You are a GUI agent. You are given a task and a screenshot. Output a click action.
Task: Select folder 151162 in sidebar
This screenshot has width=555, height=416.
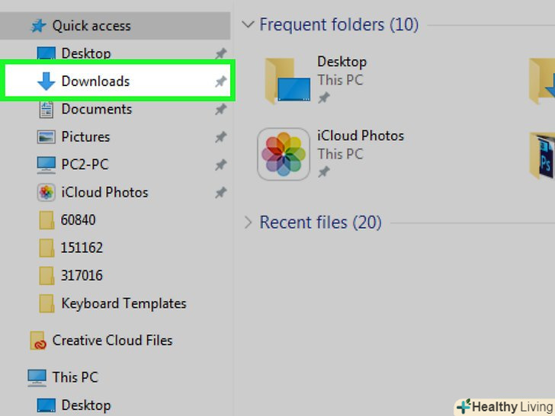click(x=82, y=248)
